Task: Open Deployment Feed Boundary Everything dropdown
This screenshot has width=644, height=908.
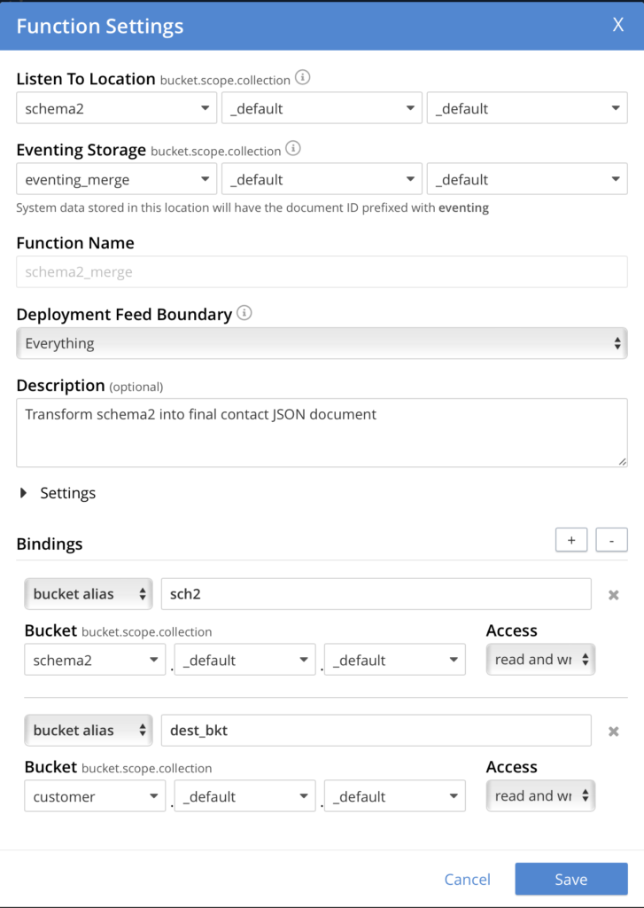Action: tap(322, 343)
